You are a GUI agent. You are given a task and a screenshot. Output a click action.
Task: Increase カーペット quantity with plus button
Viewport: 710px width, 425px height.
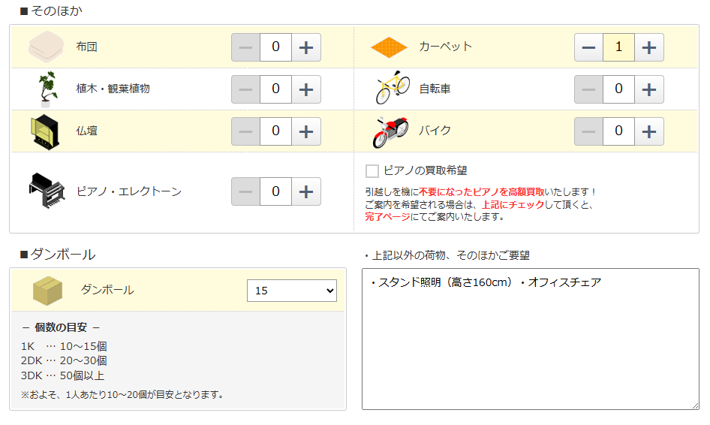pyautogui.click(x=648, y=47)
